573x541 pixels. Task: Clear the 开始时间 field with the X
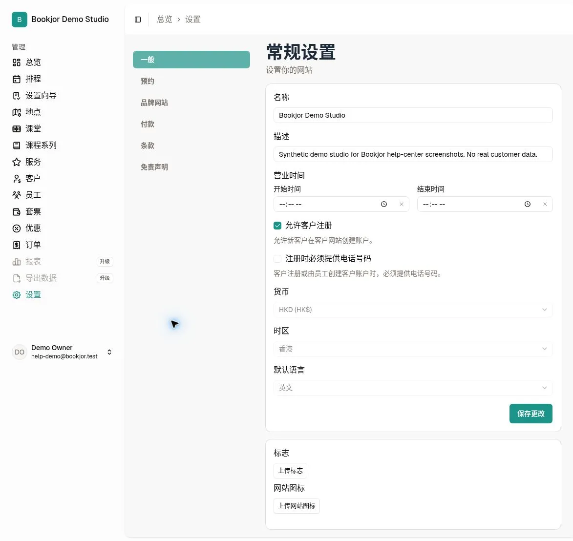point(401,204)
